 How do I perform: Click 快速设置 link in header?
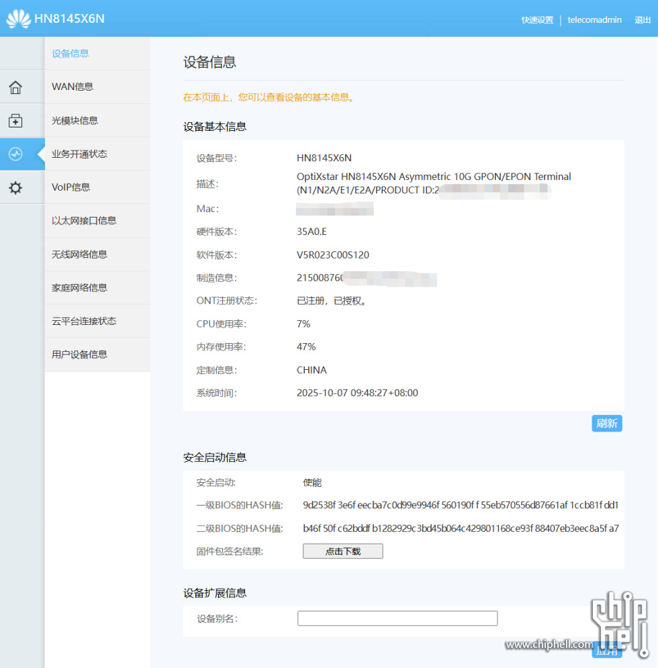coord(537,20)
